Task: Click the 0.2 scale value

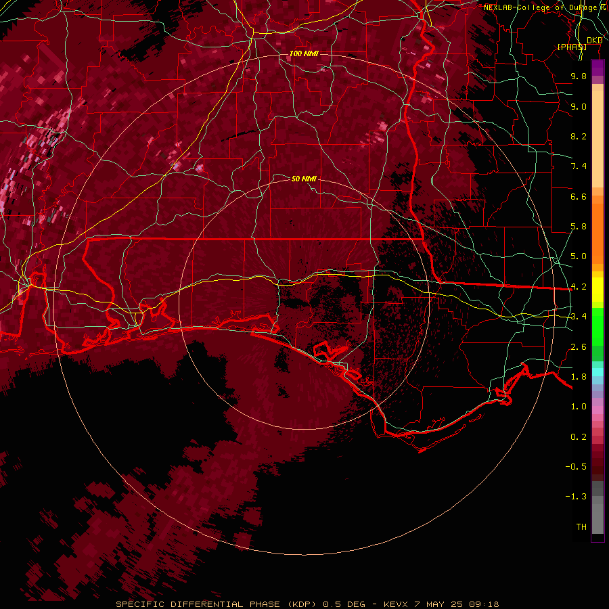Action: pyautogui.click(x=579, y=437)
